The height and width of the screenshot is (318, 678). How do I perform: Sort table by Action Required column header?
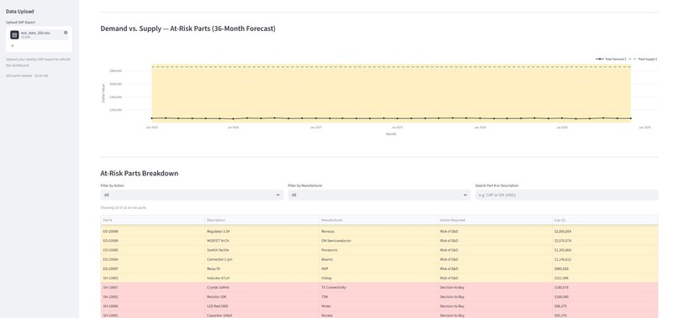(495, 220)
